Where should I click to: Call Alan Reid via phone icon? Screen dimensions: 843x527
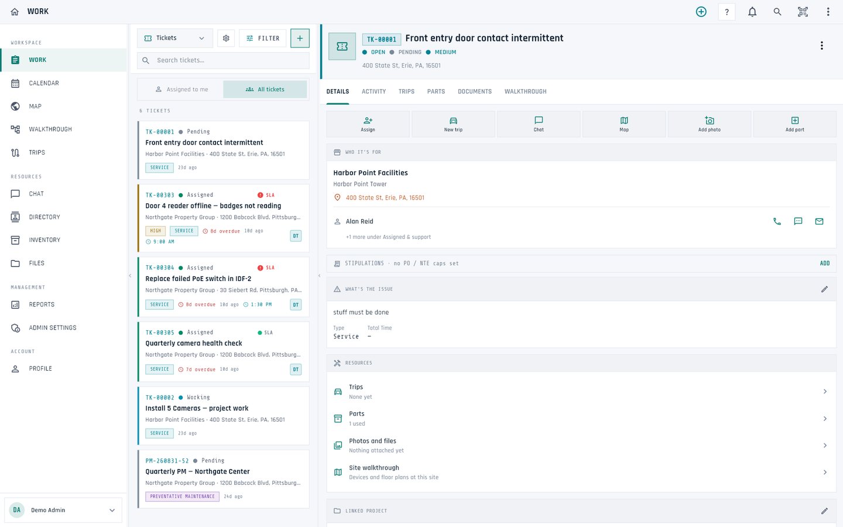point(777,221)
